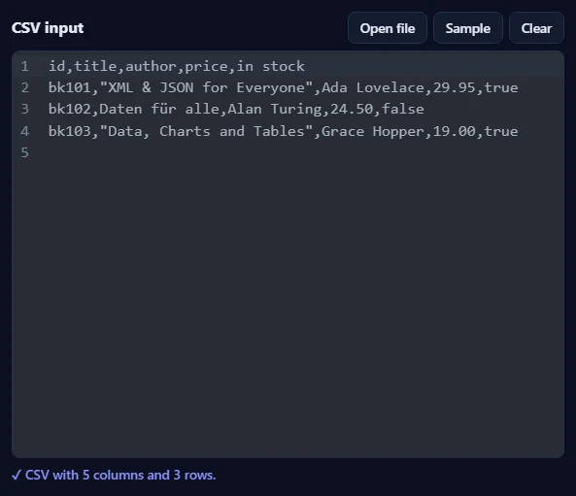Click line number 4 in the gutter
The height and width of the screenshot is (496, 576).
(x=24, y=131)
